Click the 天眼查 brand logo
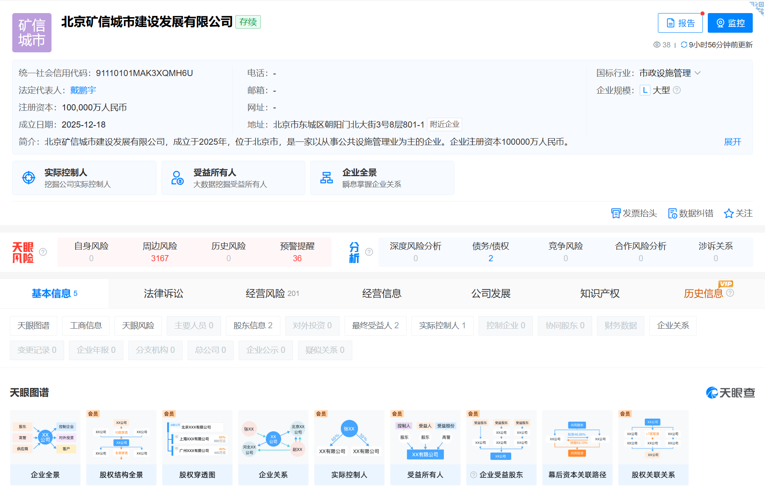Viewport: 765px width, 491px height. [x=731, y=392]
